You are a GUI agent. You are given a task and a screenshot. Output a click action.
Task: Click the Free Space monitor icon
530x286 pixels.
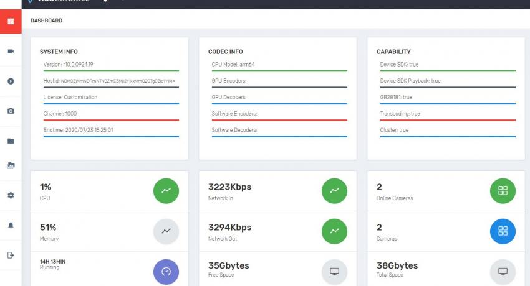tap(334, 272)
